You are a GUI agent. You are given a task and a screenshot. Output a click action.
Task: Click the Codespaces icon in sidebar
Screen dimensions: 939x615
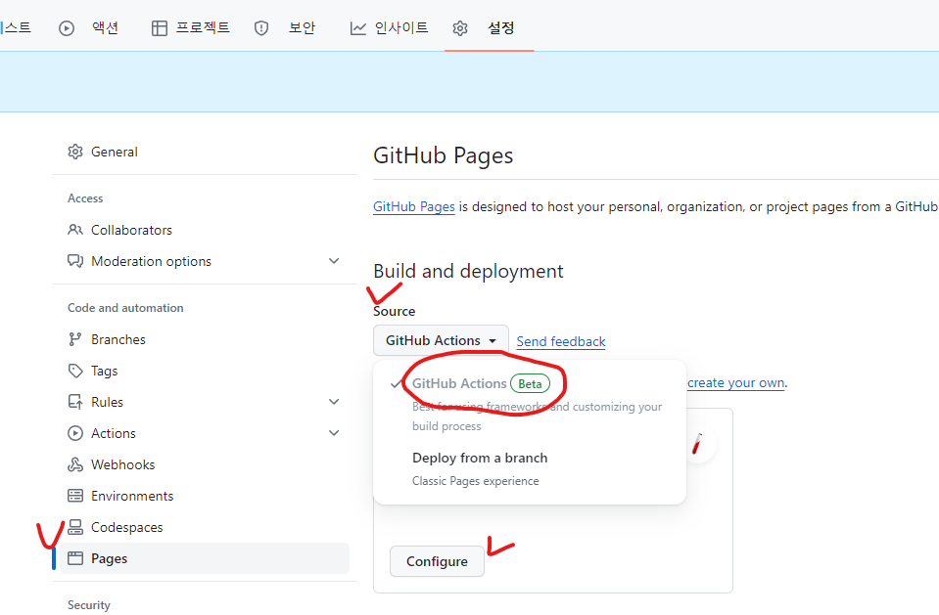tap(75, 527)
